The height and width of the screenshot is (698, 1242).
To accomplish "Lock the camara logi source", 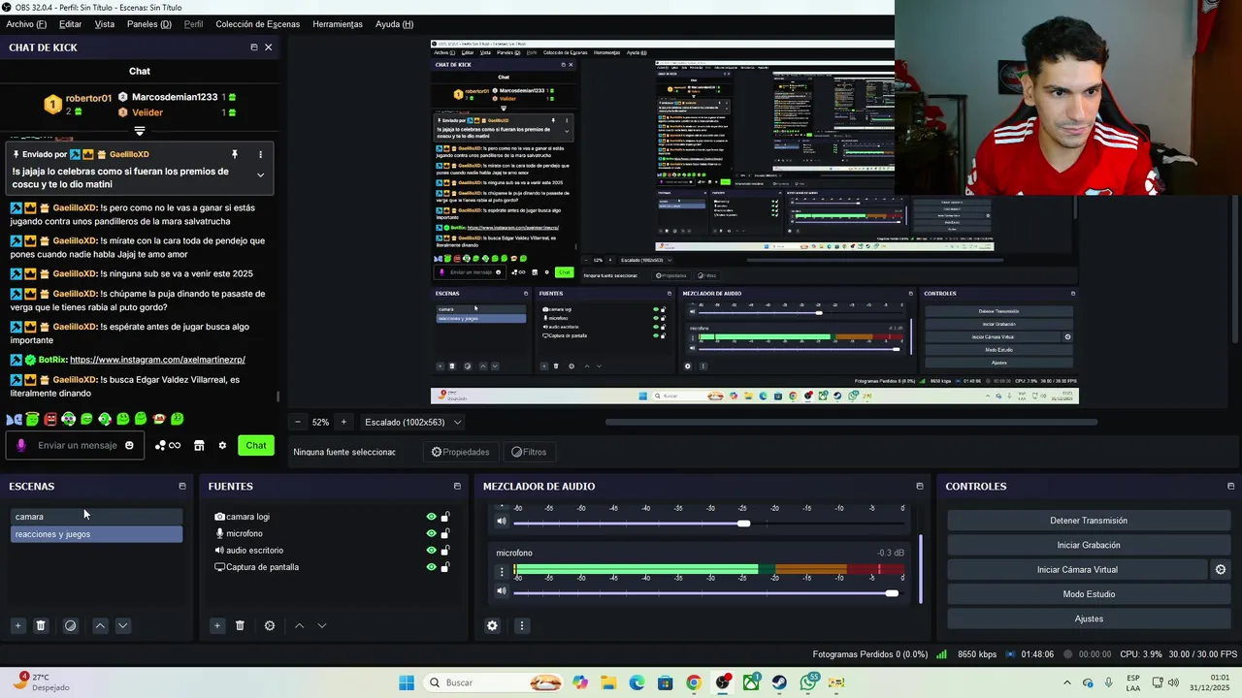I will (445, 517).
